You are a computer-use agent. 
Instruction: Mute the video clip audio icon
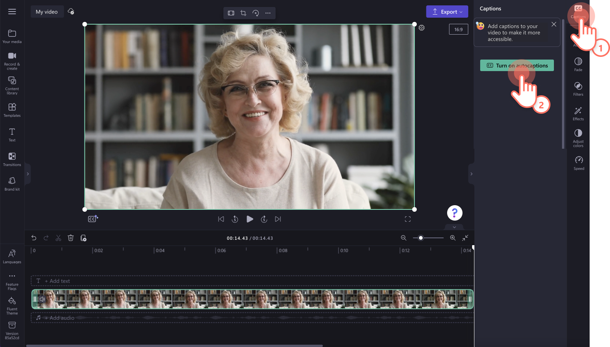coord(42,299)
